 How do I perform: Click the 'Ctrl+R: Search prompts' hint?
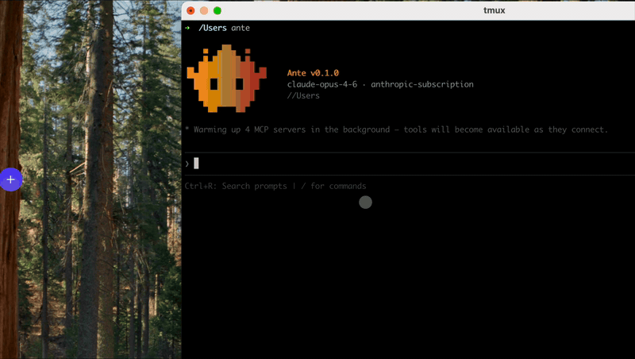[236, 186]
